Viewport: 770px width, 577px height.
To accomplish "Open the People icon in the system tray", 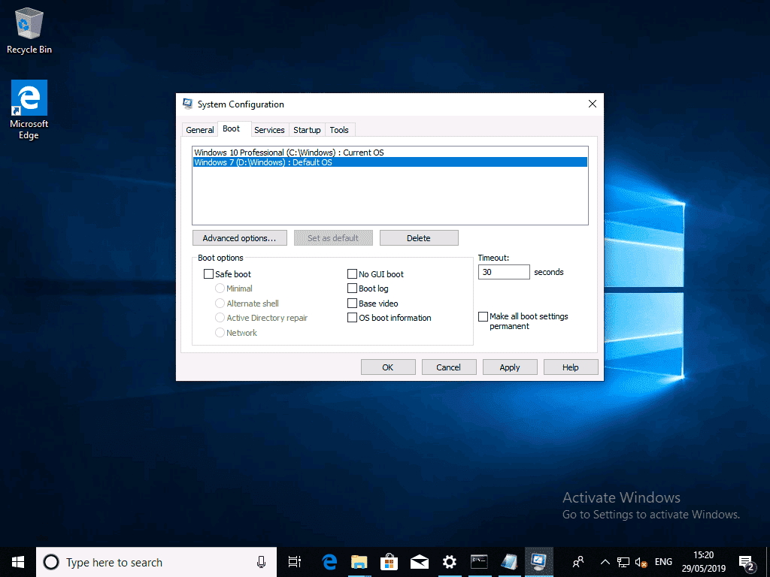I will click(x=578, y=562).
